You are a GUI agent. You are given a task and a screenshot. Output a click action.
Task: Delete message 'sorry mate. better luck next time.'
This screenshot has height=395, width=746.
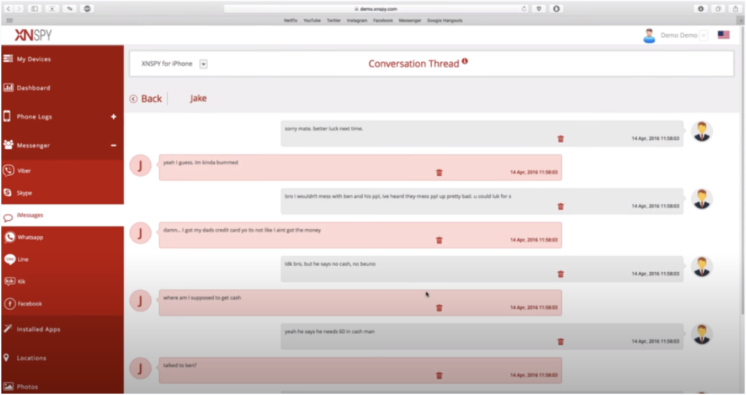pyautogui.click(x=560, y=139)
